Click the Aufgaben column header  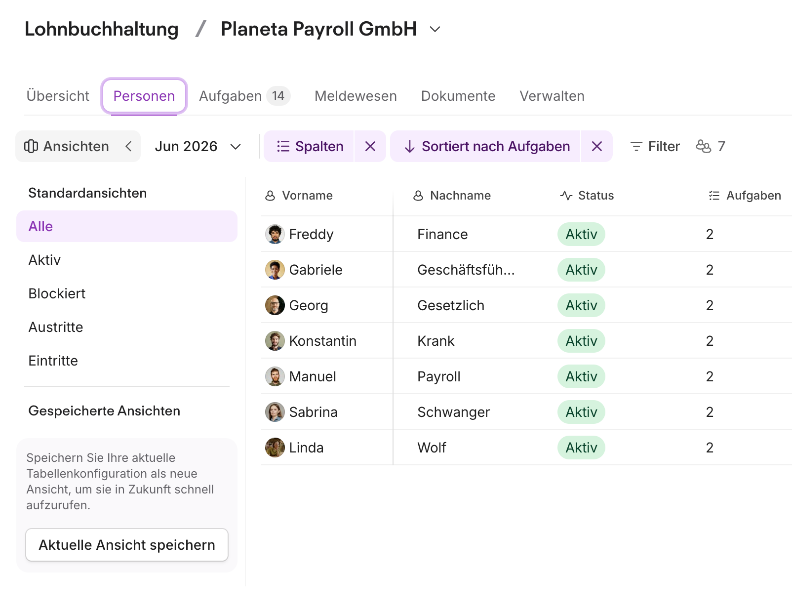click(745, 196)
